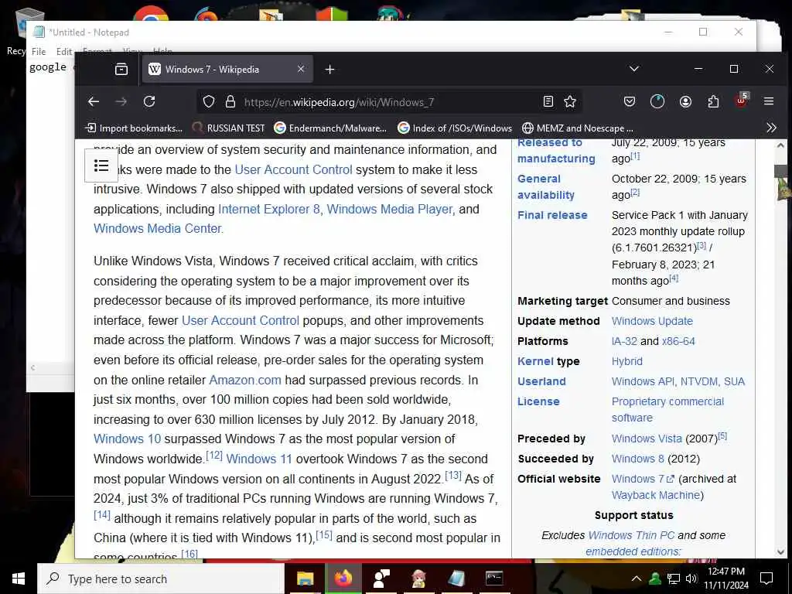The height and width of the screenshot is (594, 792).
Task: Open the Windows Update infobox link
Action: (x=652, y=321)
